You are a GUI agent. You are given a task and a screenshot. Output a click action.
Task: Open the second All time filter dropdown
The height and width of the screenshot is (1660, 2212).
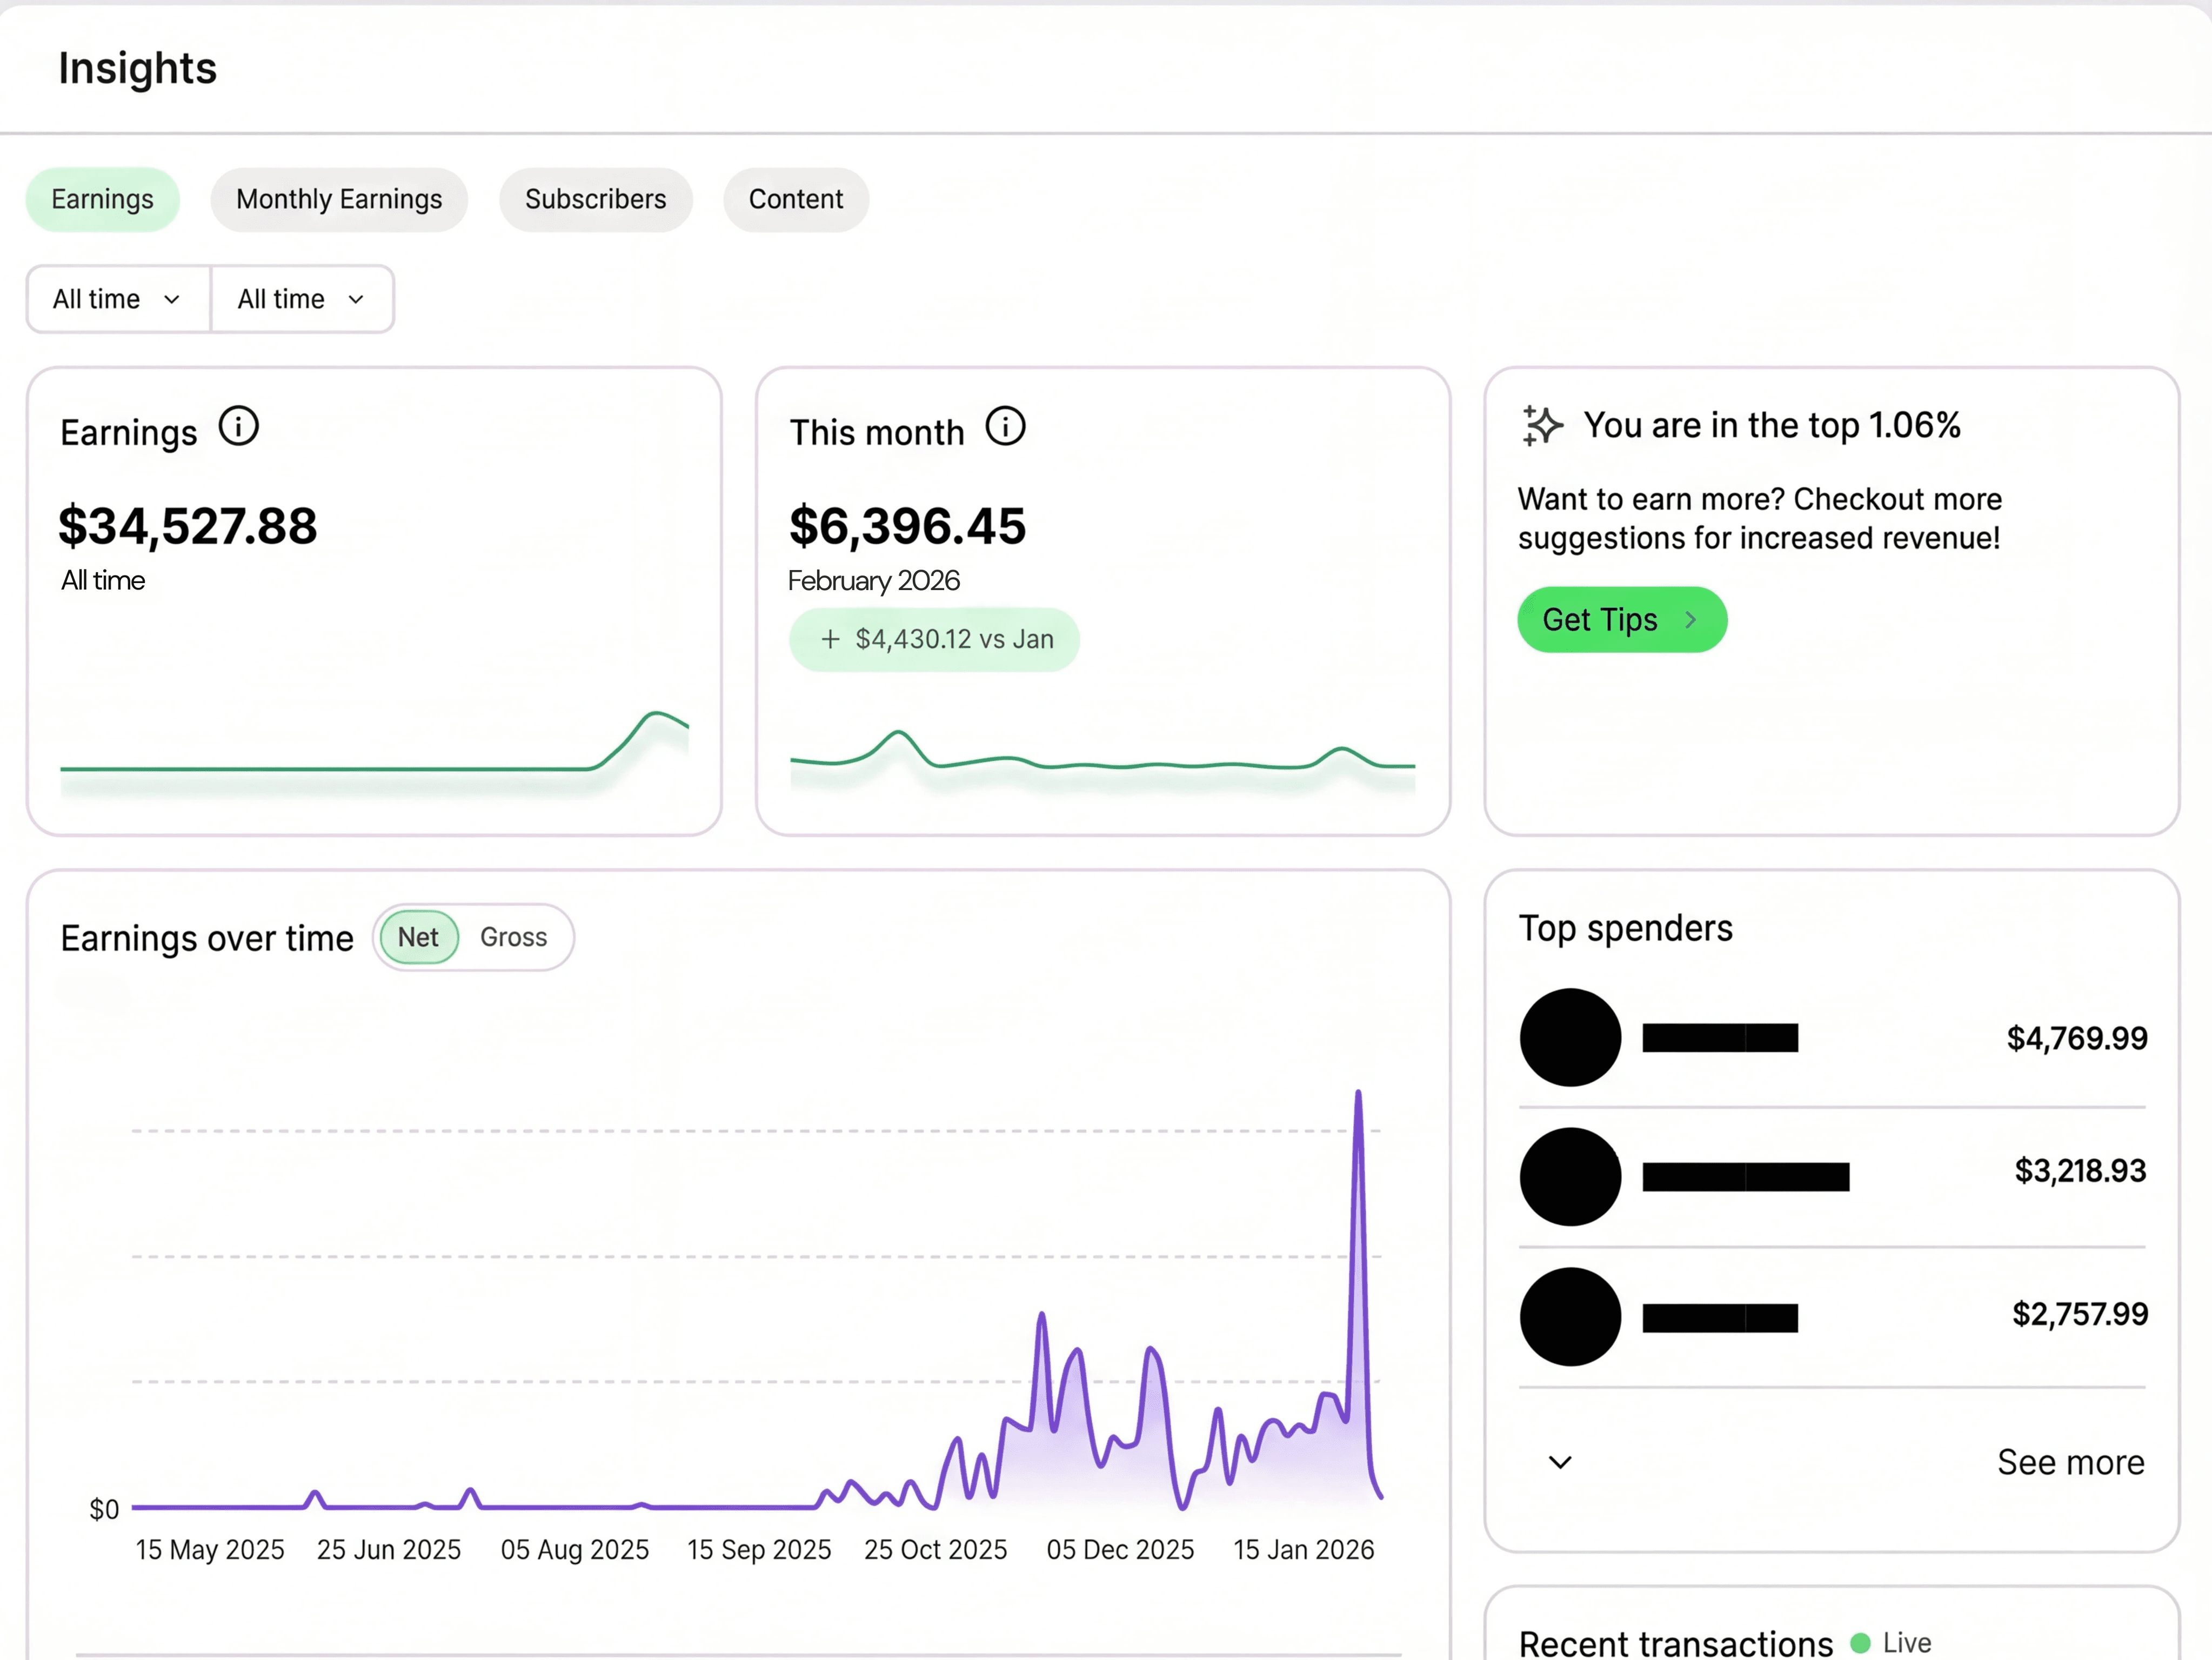tap(301, 298)
